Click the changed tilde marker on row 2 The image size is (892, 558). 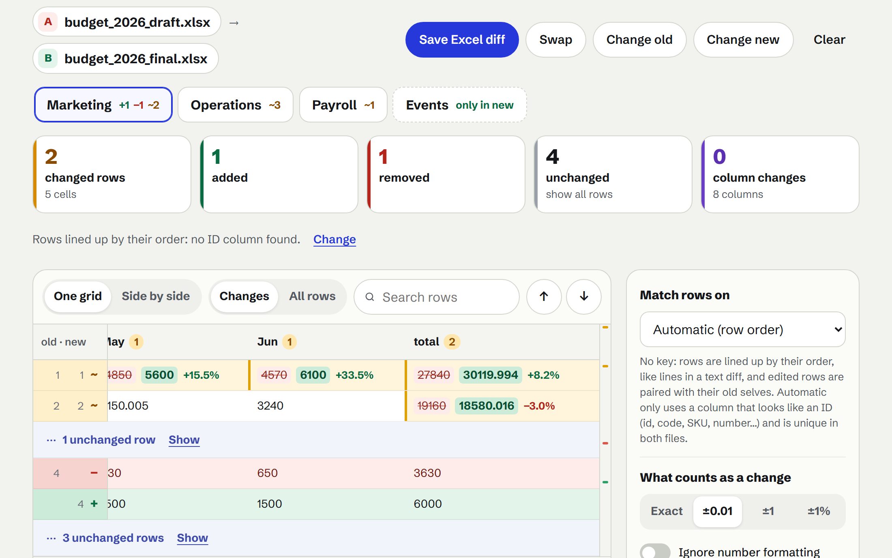click(94, 406)
